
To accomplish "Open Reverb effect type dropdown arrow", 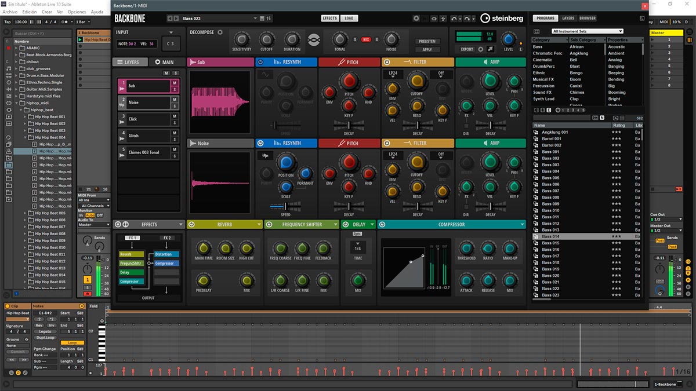I will coord(259,224).
